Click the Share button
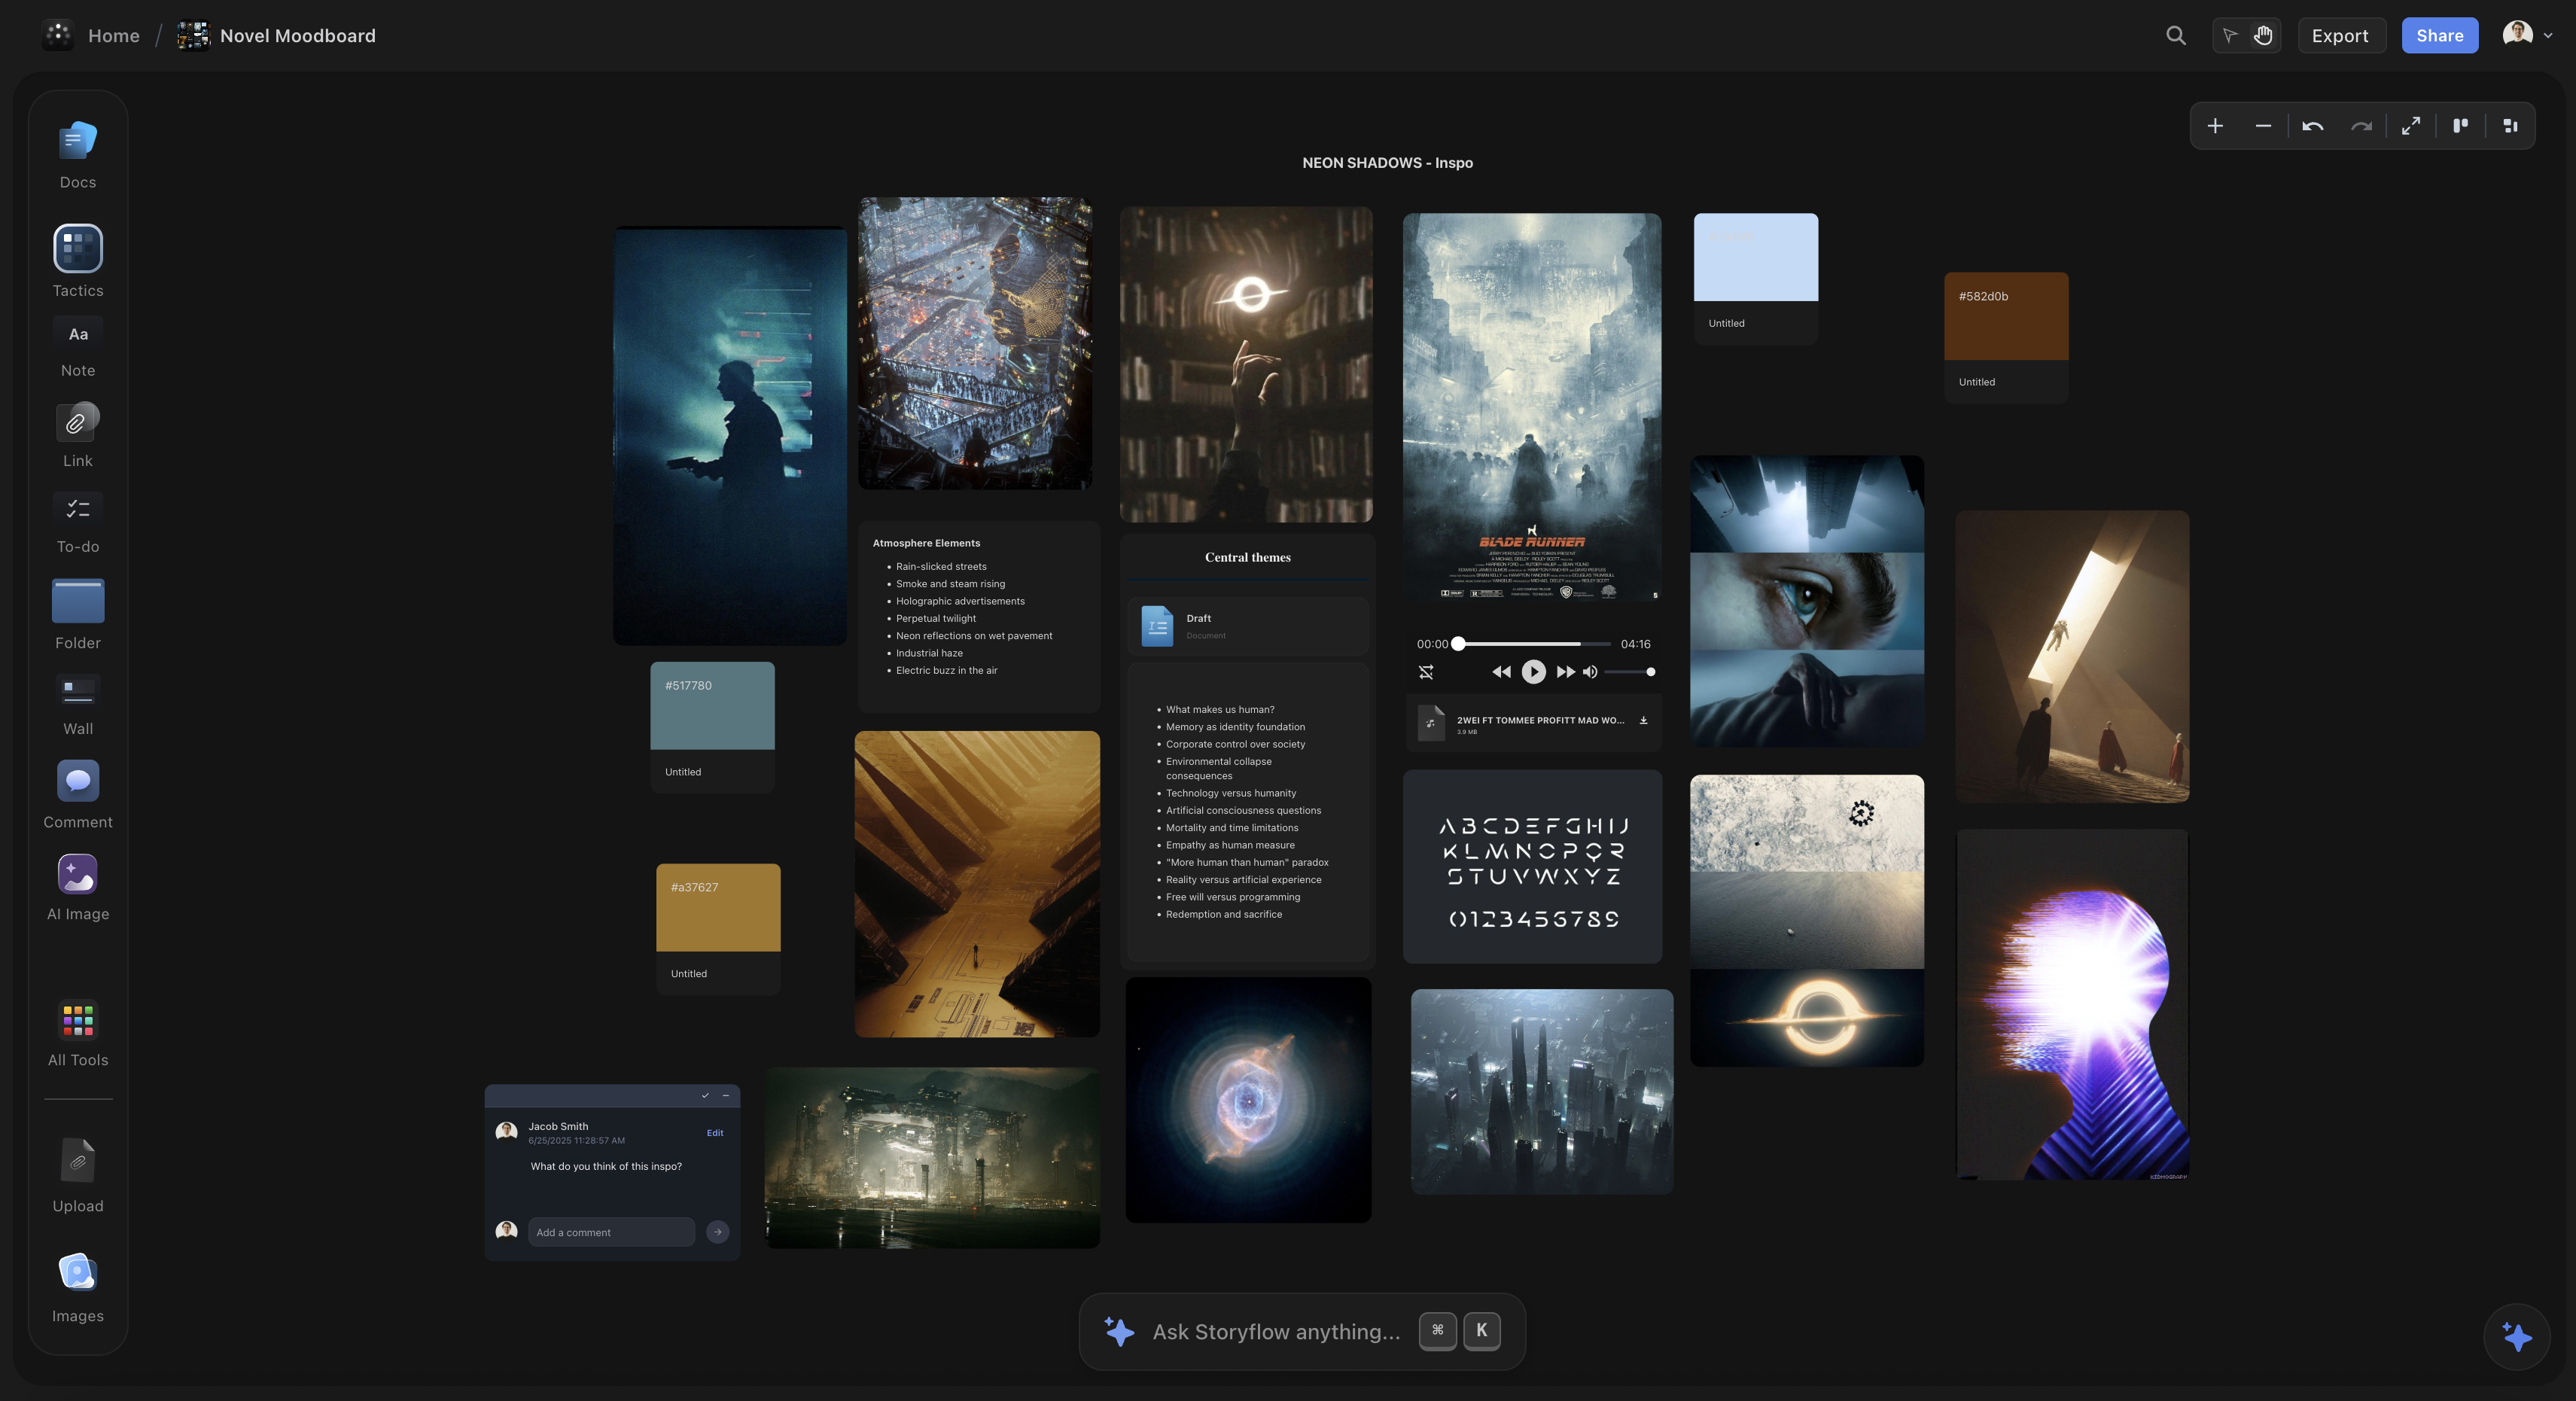Viewport: 2576px width, 1401px height. pos(2440,35)
